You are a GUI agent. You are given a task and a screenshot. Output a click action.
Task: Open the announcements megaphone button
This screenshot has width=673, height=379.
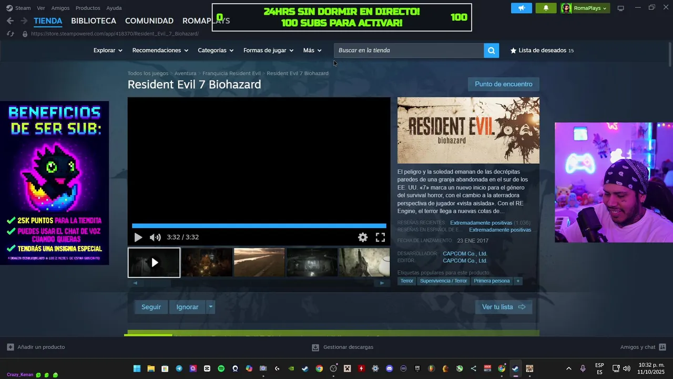(x=522, y=8)
